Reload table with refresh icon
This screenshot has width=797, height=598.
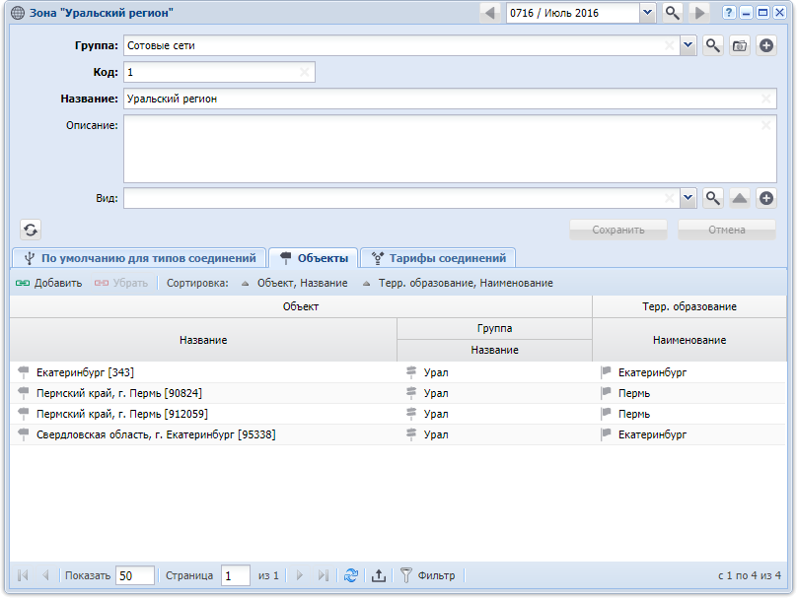[x=351, y=575]
